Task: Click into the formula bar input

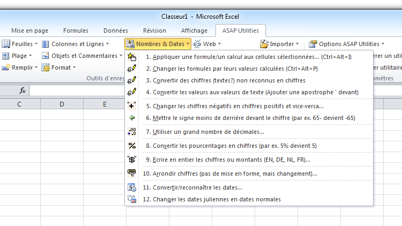Action: [x=77, y=91]
